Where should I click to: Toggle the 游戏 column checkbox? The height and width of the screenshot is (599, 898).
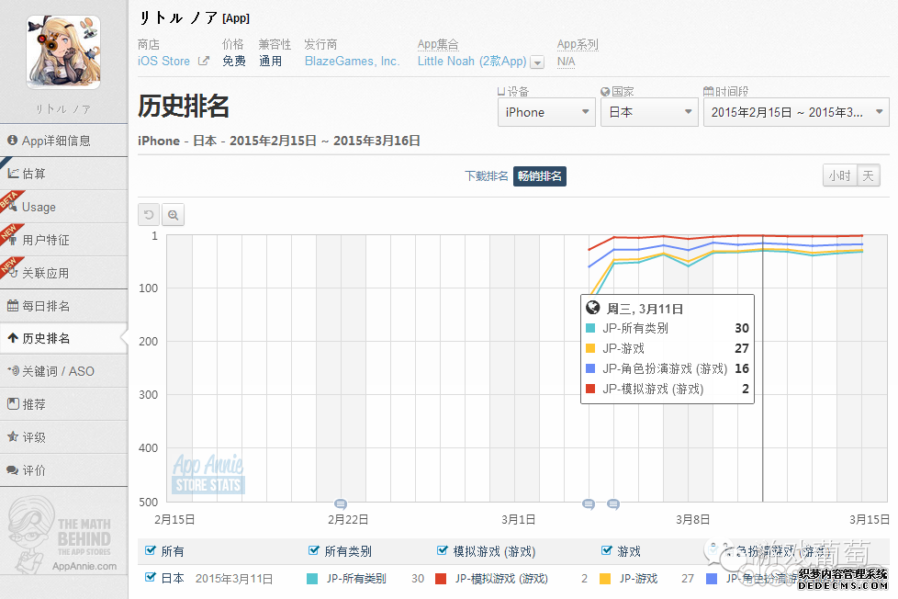tap(607, 550)
